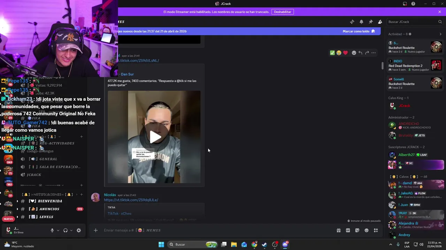Open the Red Dead Redemption 2 activity card

(x=415, y=65)
